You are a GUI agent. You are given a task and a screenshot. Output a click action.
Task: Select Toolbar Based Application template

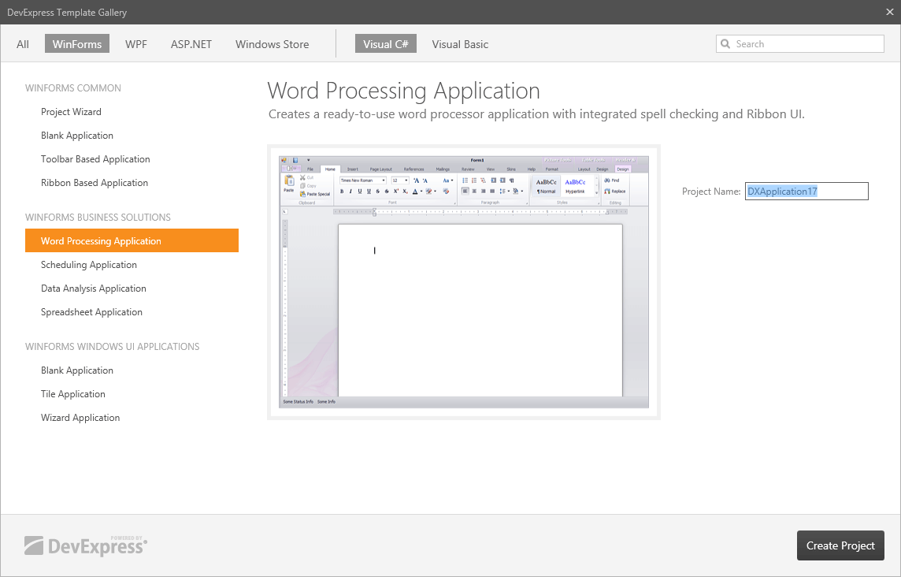95,159
